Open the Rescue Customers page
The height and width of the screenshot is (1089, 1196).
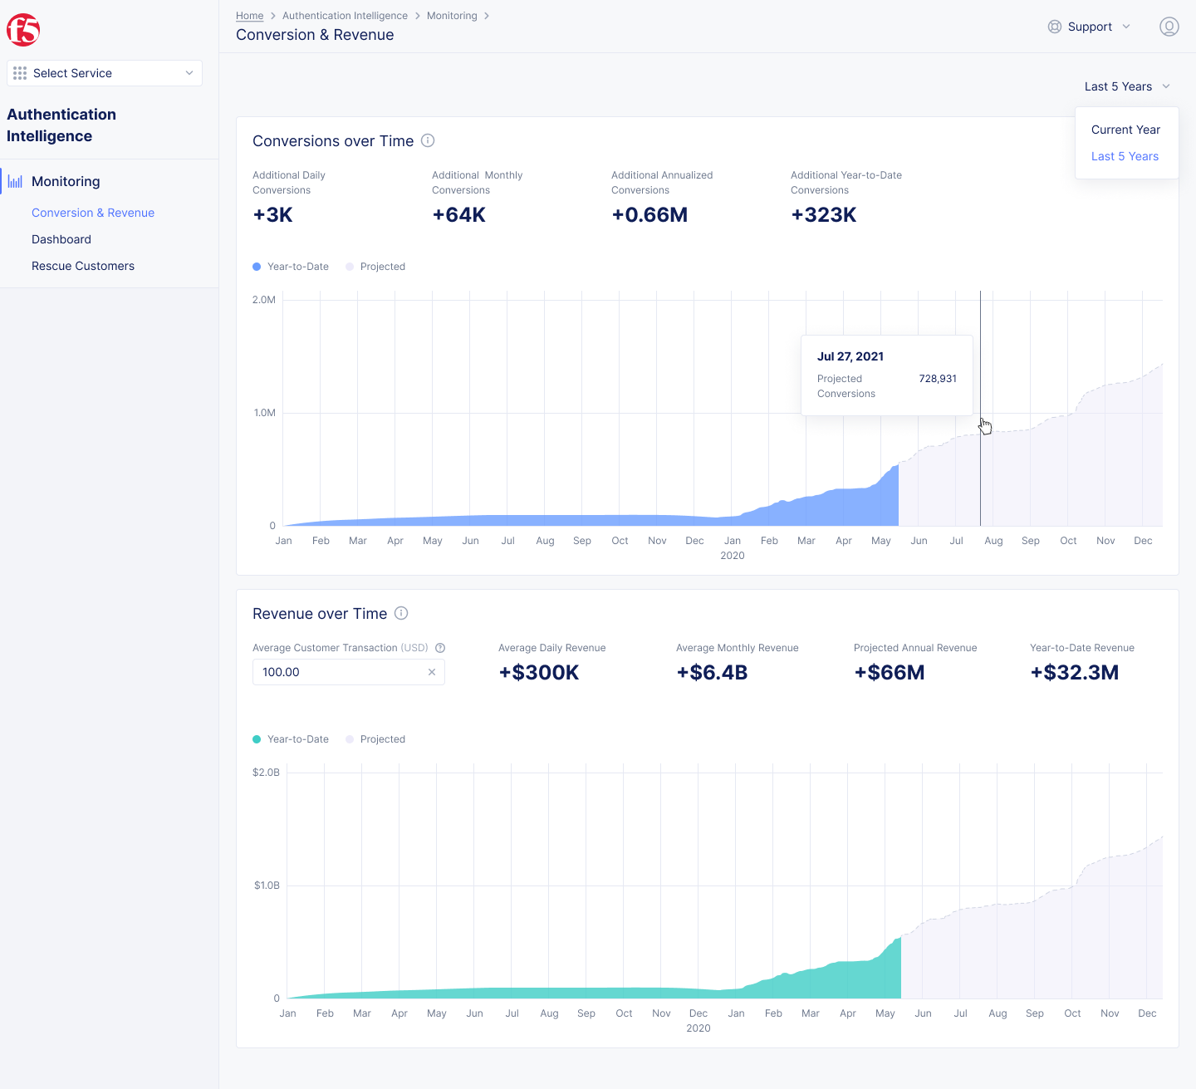tap(82, 266)
